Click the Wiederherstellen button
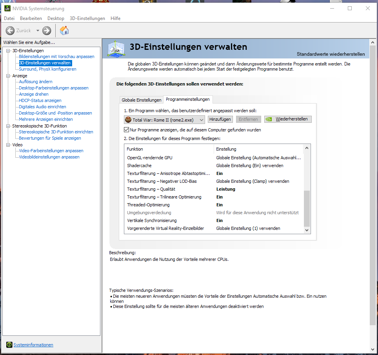Screen dimensions: 378x355 [288, 119]
